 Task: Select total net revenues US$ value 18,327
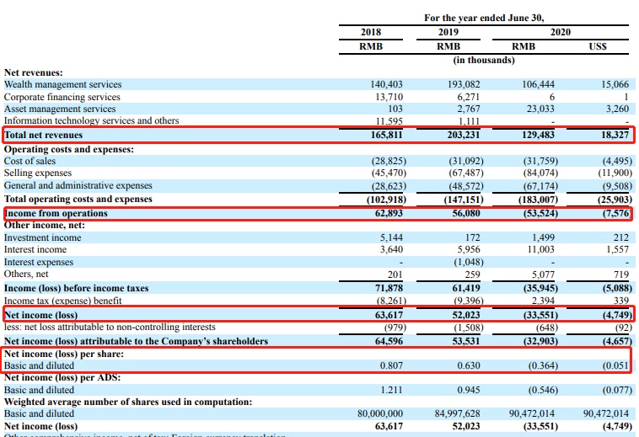[615, 135]
